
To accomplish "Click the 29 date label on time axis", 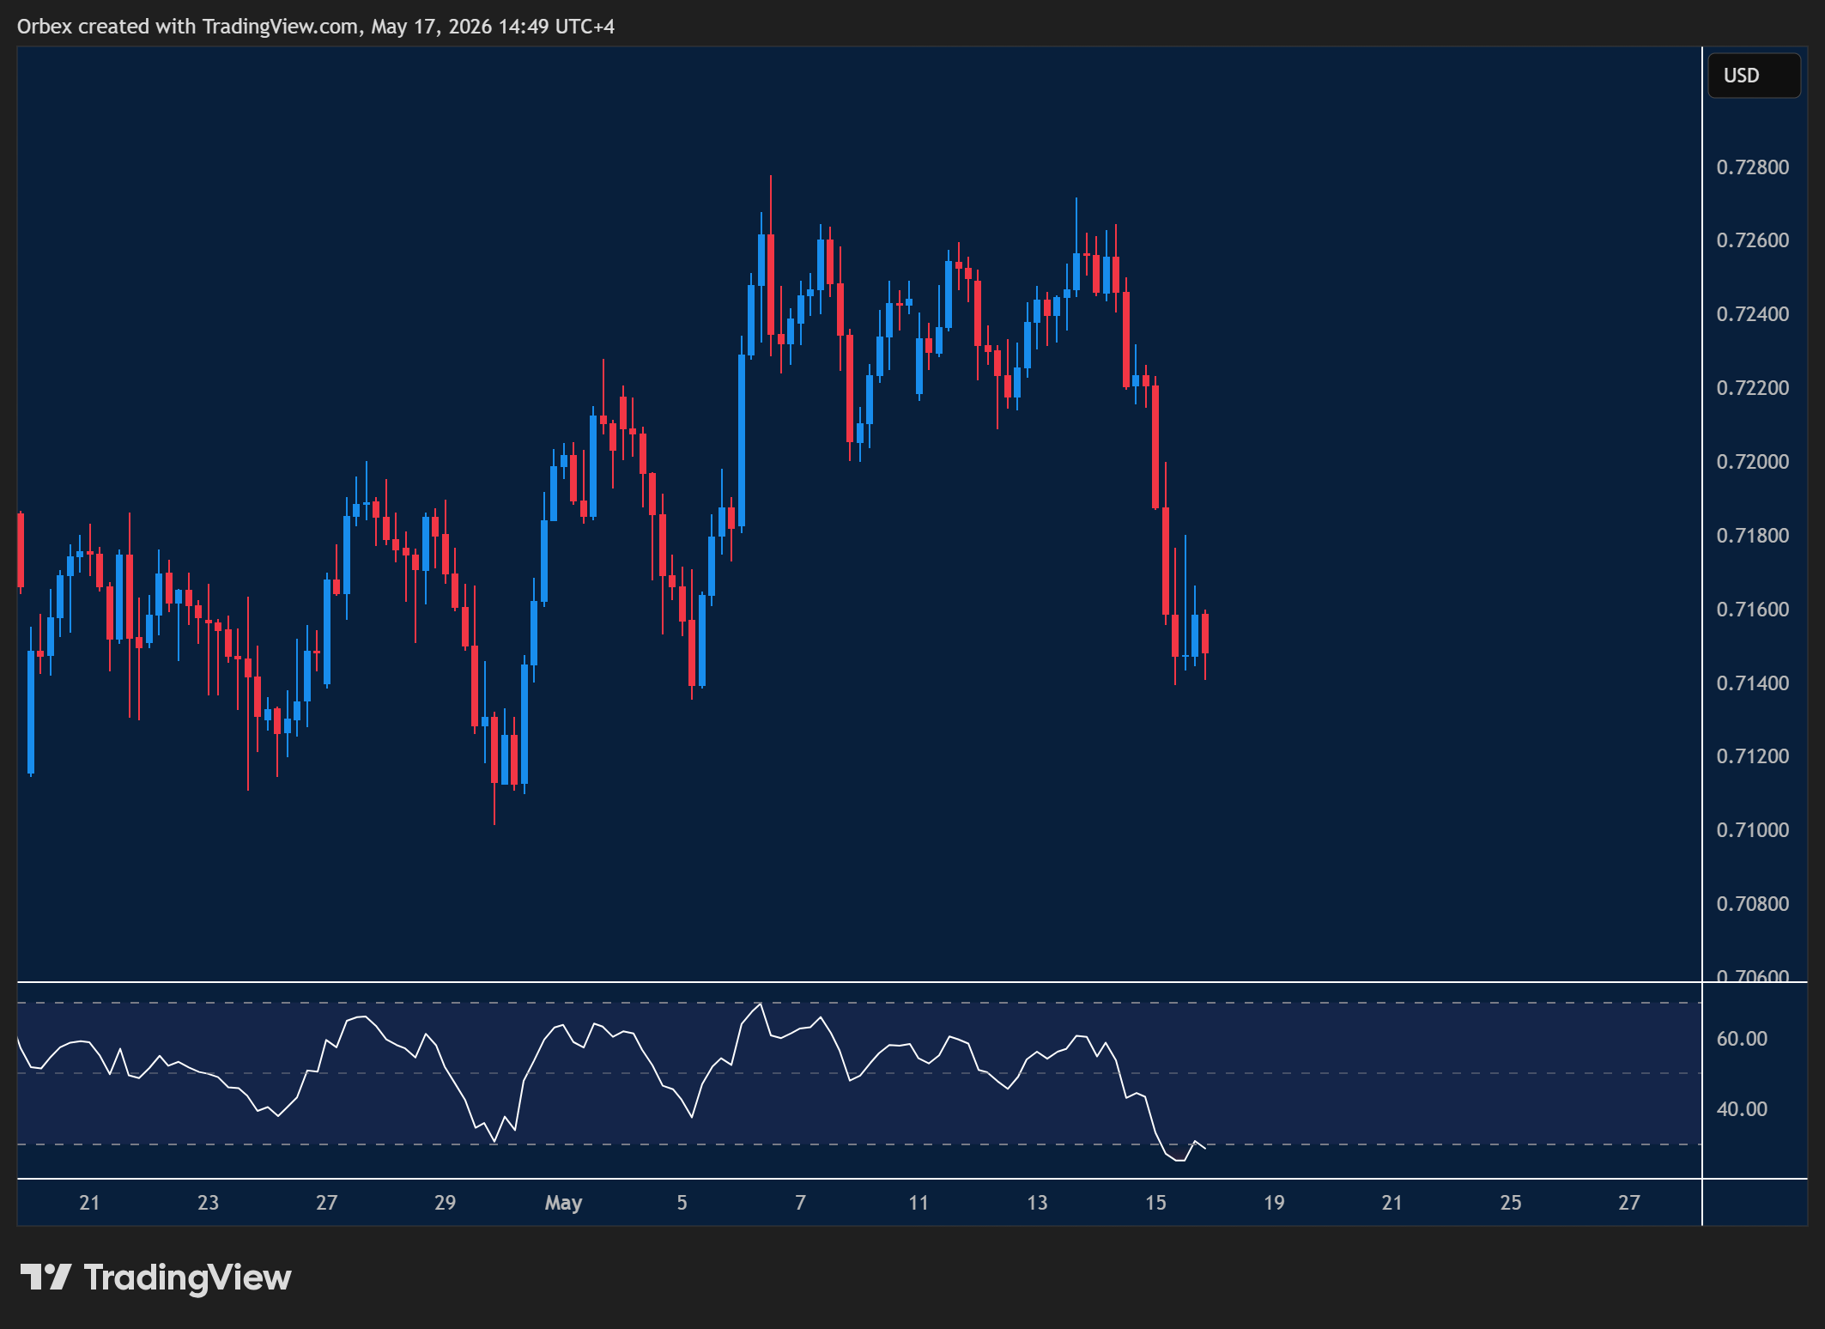I will pos(445,1203).
